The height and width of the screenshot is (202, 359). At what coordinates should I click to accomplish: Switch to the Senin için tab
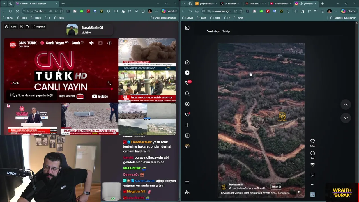tap(213, 31)
